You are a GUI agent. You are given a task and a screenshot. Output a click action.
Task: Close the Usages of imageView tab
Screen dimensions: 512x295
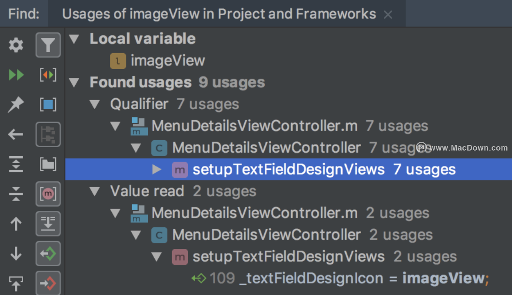[x=388, y=15]
